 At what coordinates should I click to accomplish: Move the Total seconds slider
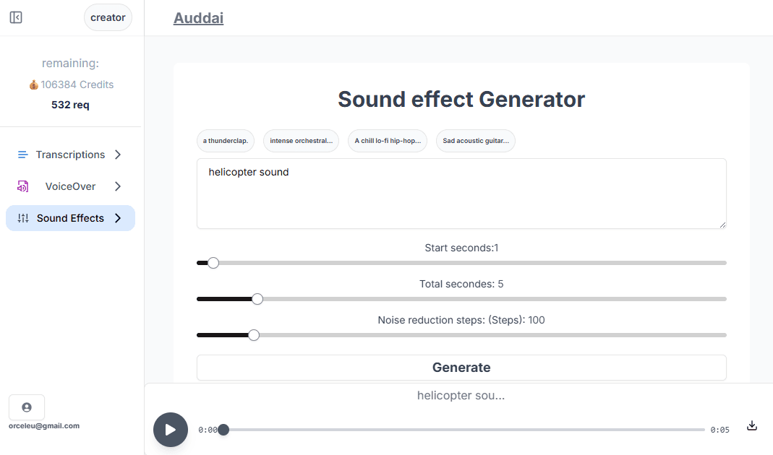[257, 298]
